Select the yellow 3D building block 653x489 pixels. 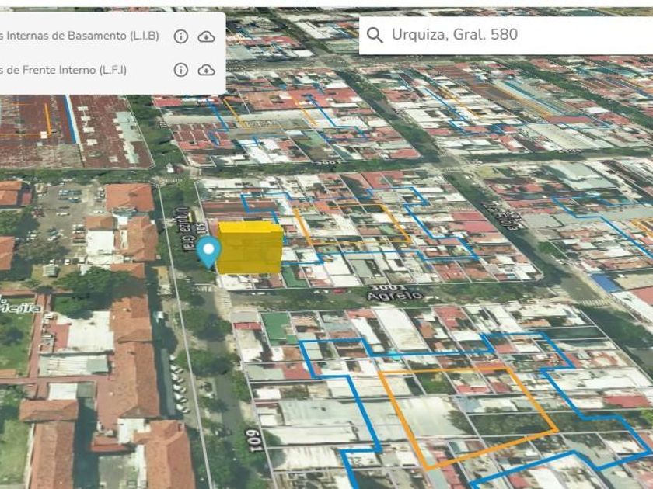tap(250, 248)
